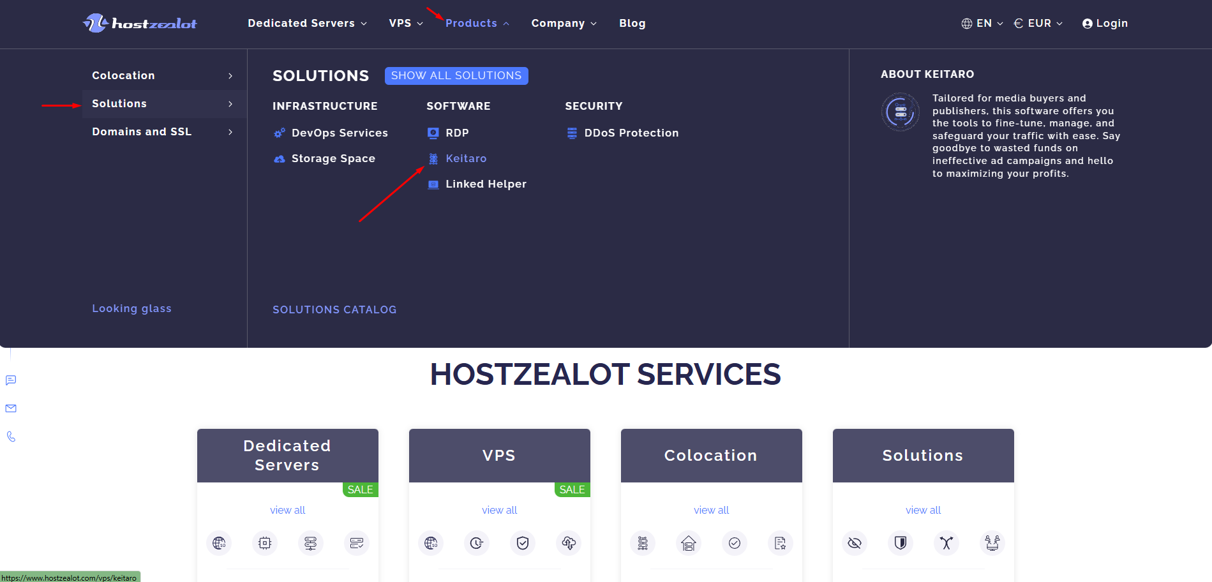Open Storage Space link

(x=333, y=158)
